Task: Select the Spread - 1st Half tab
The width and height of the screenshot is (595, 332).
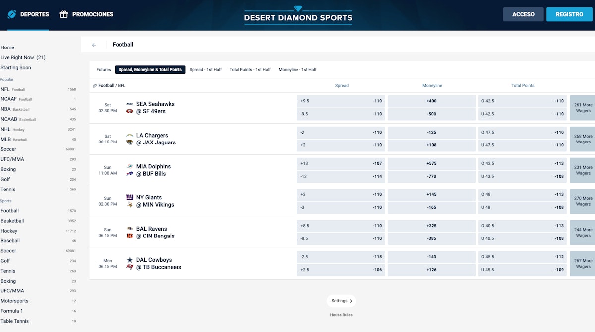Action: [205, 70]
